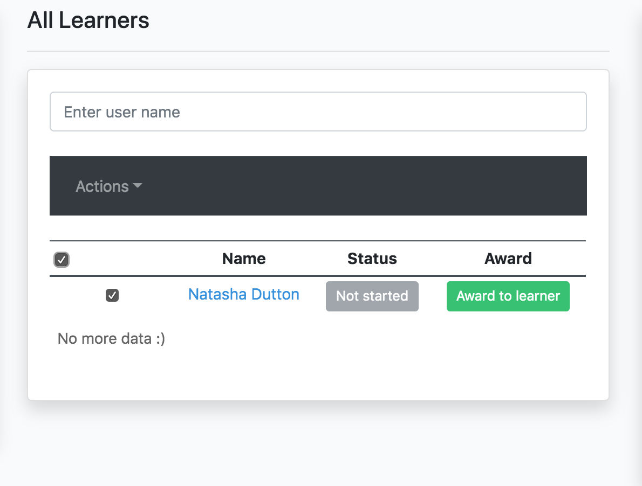Image resolution: width=642 pixels, height=486 pixels.
Task: Uncheck the checkbox in Natasha Dutton row
Action: tap(112, 295)
